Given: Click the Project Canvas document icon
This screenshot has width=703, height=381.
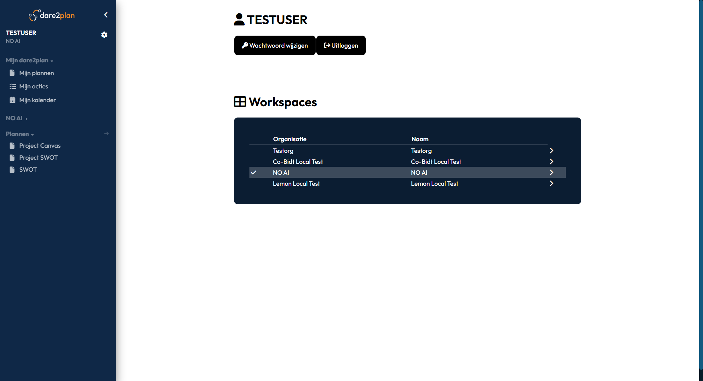Looking at the screenshot, I should tap(12, 146).
